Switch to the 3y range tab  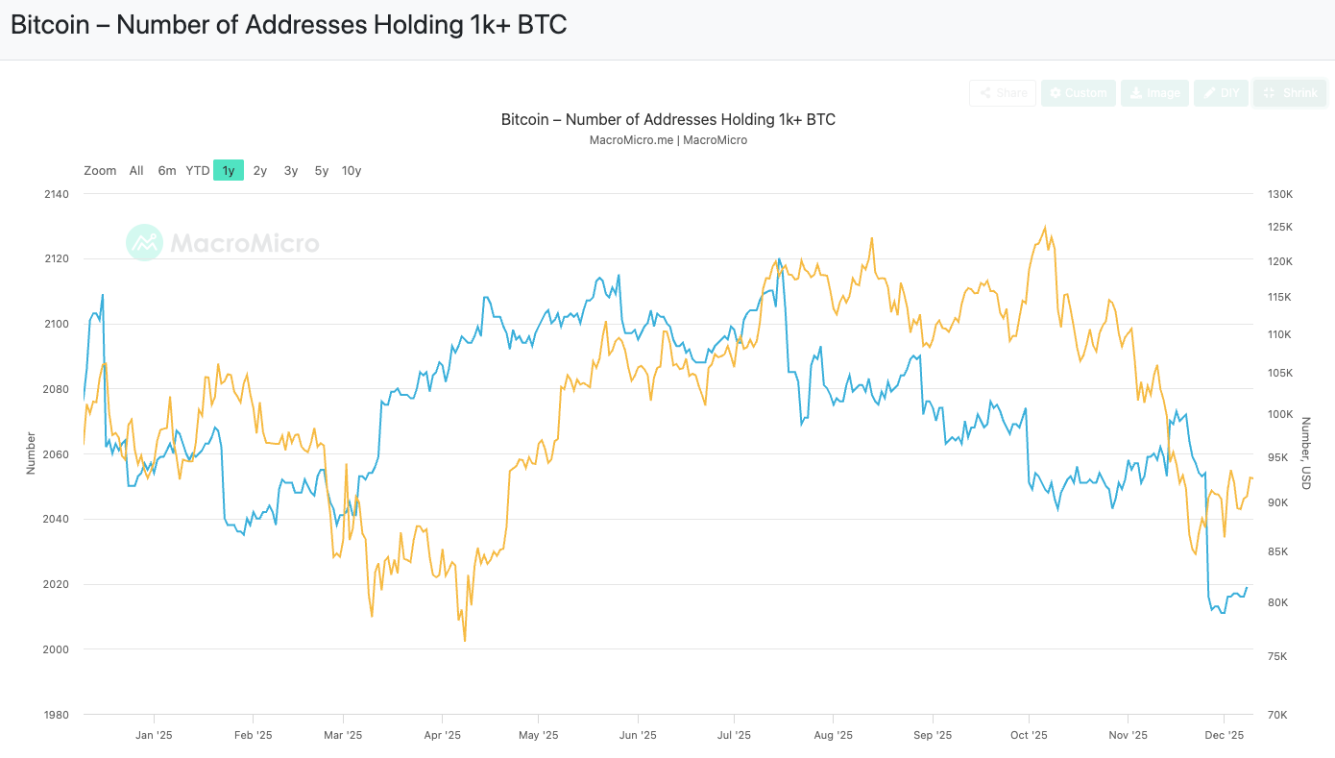[x=290, y=170]
